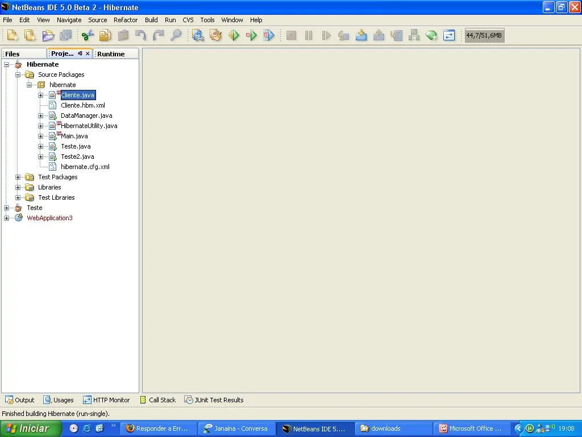Open the Call Stack window button
This screenshot has height=437, width=582.
157,400
